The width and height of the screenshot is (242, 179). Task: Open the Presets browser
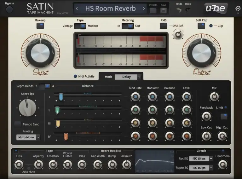(153, 10)
